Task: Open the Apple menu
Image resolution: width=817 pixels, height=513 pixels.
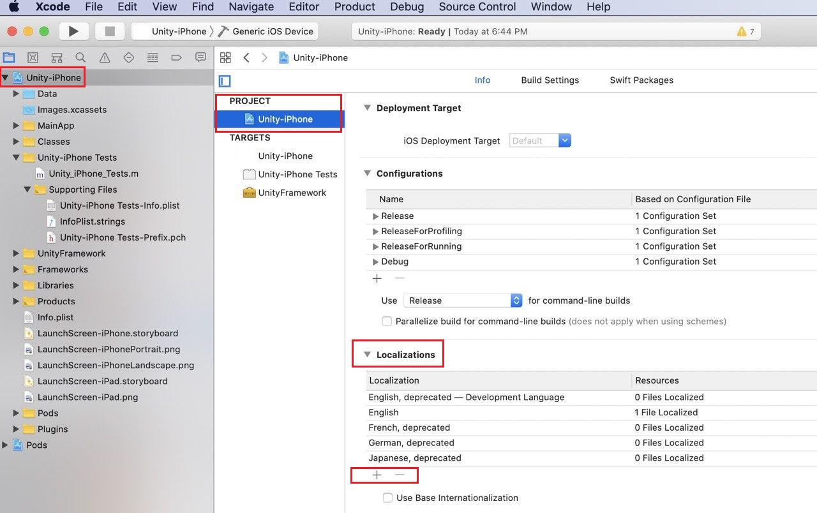Action: (13, 7)
